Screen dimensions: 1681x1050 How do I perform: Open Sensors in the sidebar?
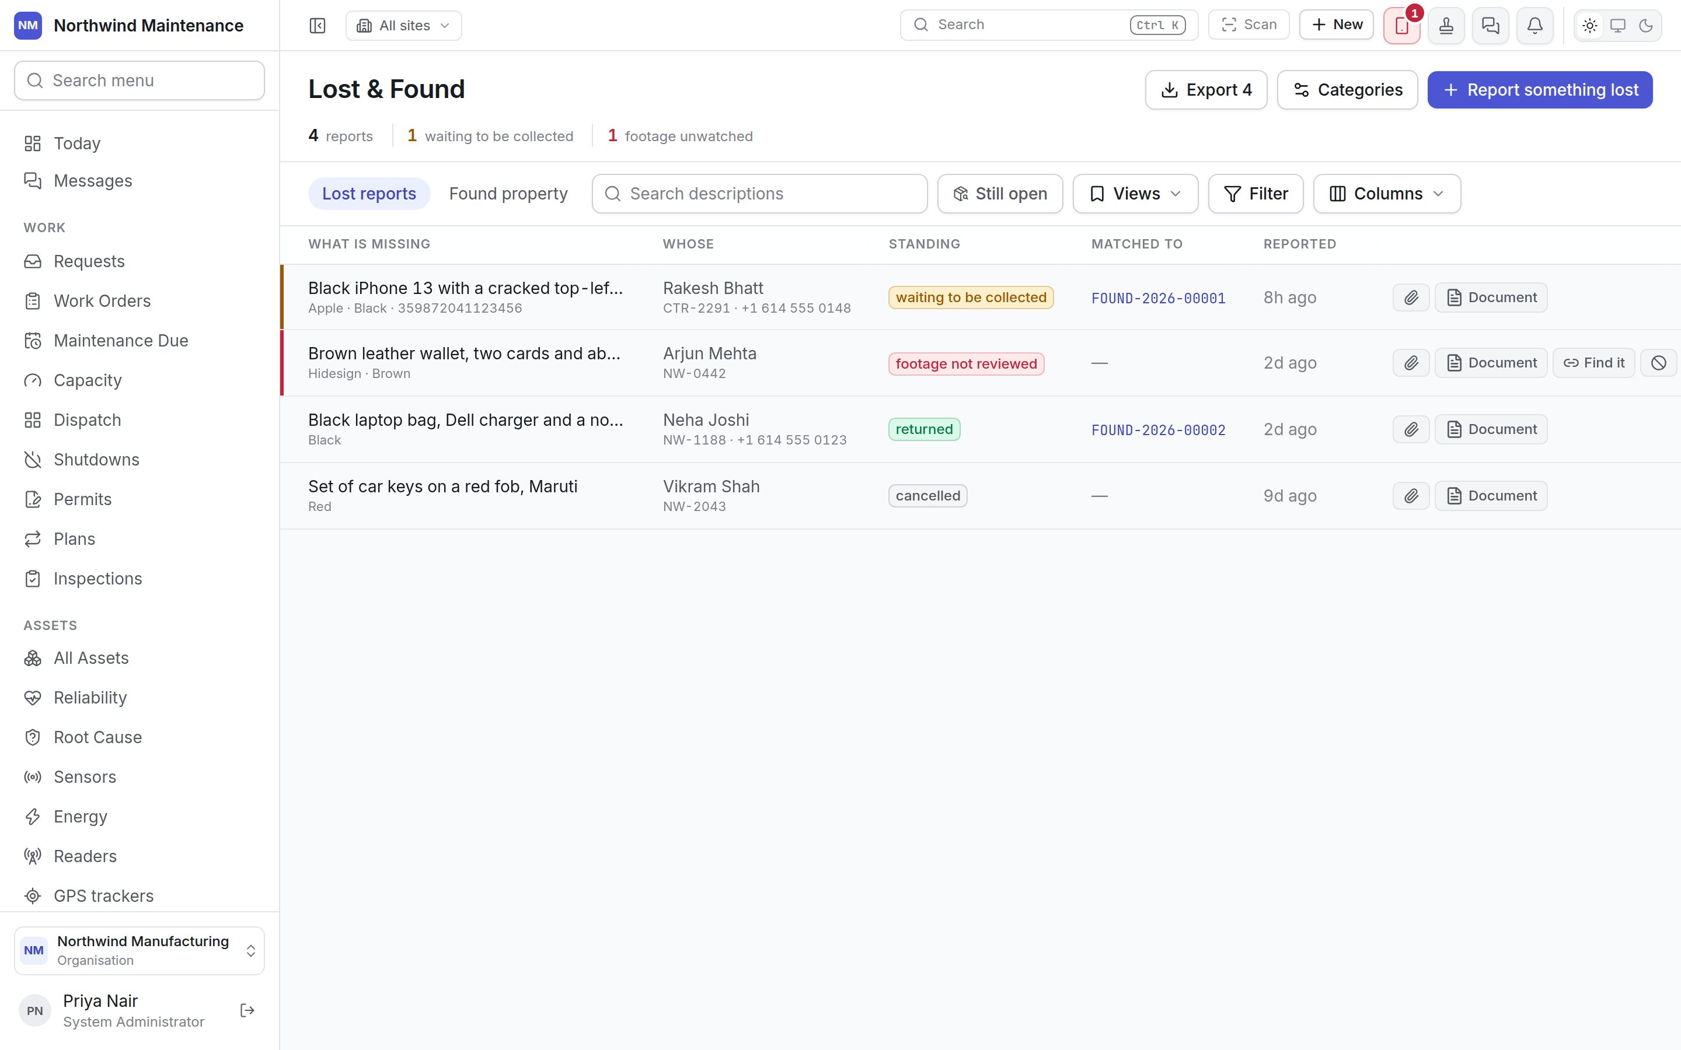[139, 776]
